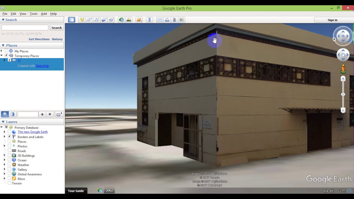Show historical imagery clock icon
The image size is (354, 199).
click(x=121, y=20)
